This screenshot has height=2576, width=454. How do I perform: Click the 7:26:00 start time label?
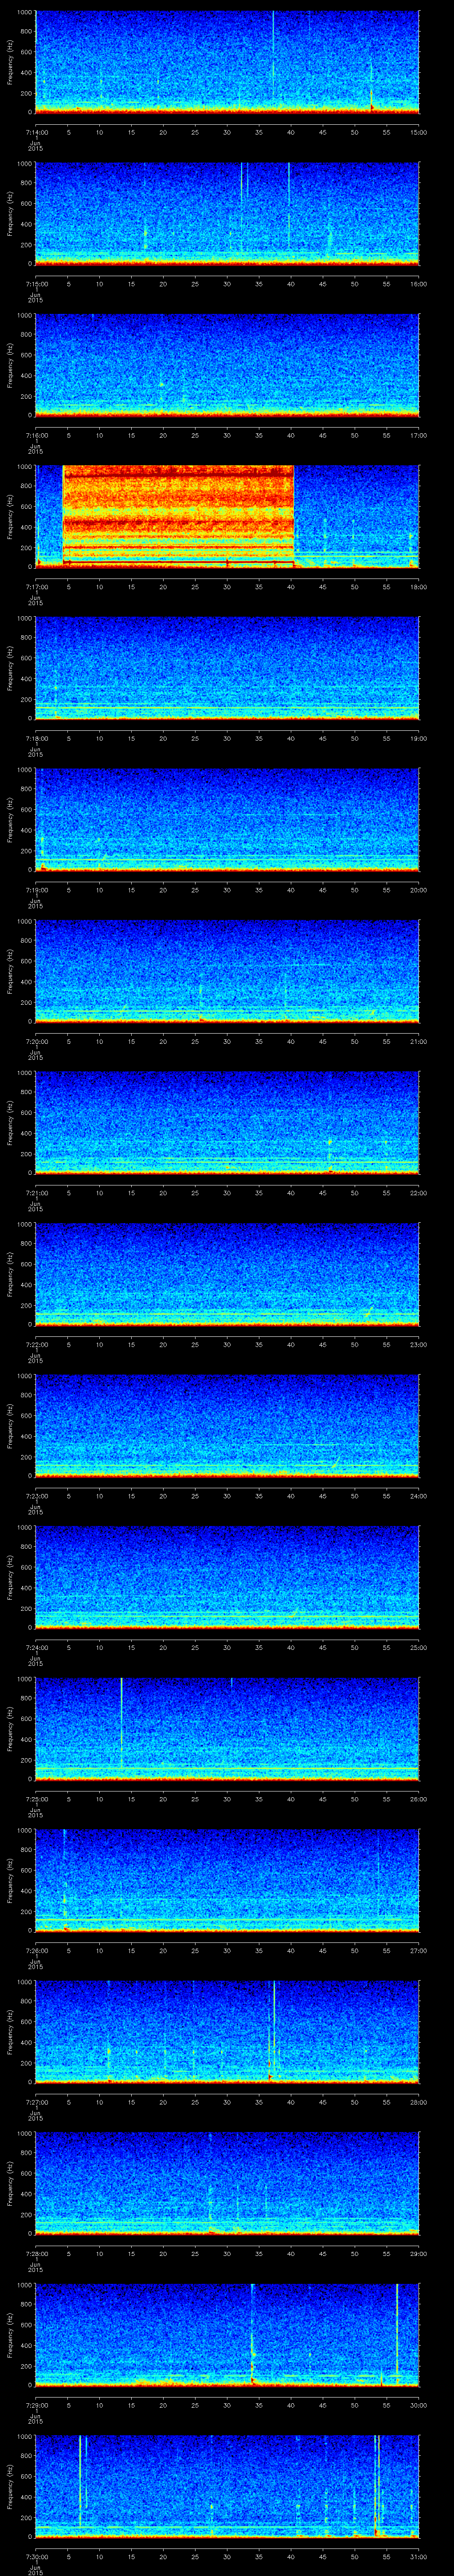[36, 1951]
